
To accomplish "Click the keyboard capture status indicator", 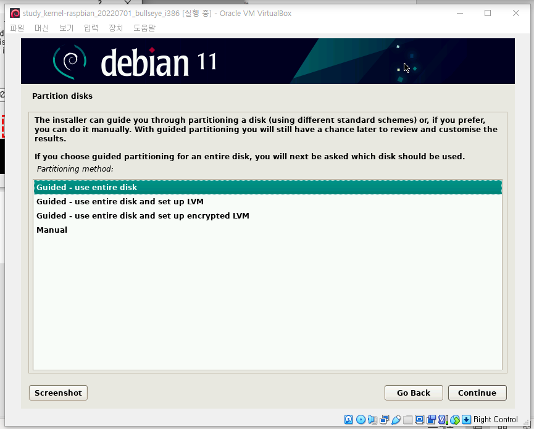I will 467,419.
